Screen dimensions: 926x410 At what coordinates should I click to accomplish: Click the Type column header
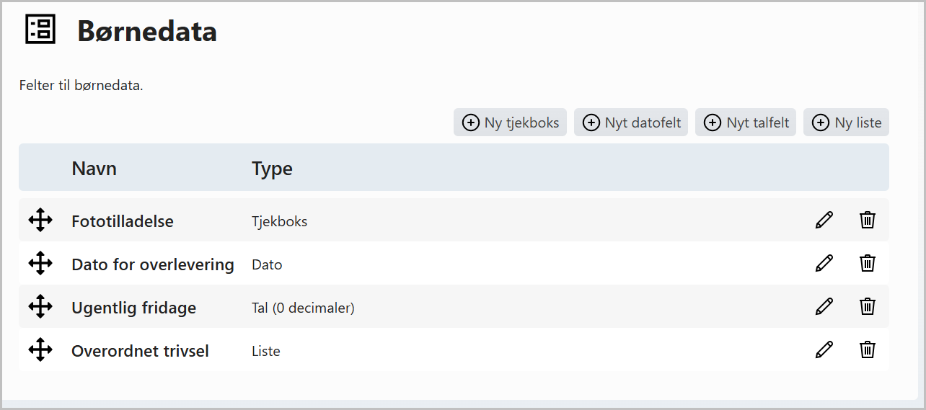click(272, 169)
